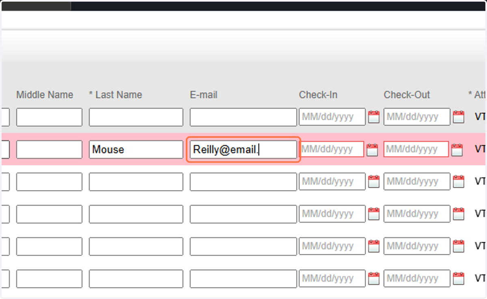
Task: Click Check-In date field in fourth row
Action: (x=332, y=214)
